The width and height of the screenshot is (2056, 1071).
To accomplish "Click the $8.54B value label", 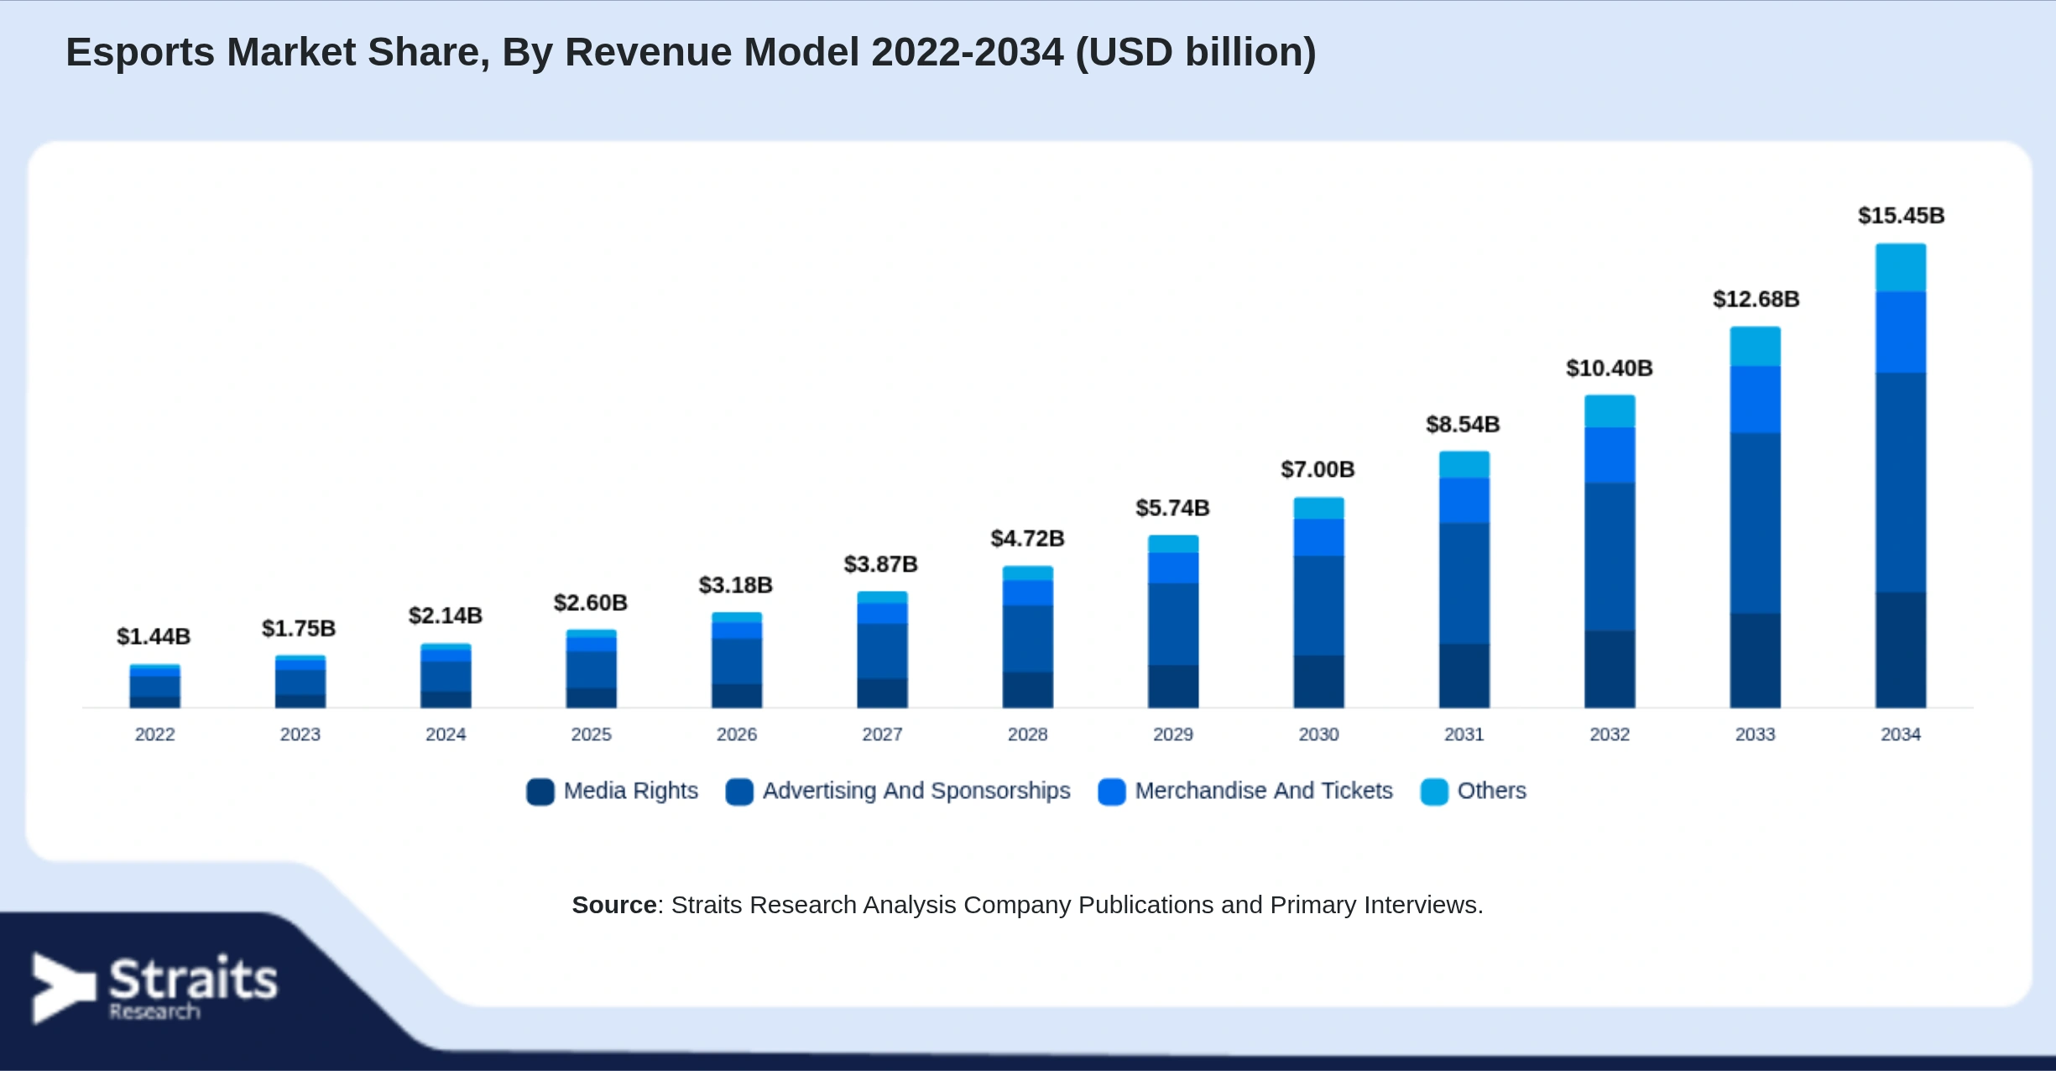I will tap(1464, 424).
